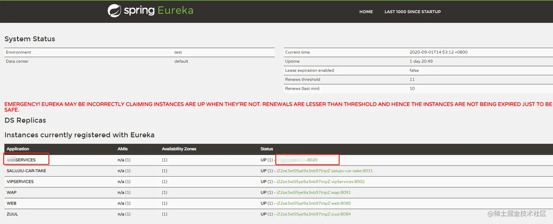Click the Status column header
The image size is (553, 224).
point(267,149)
